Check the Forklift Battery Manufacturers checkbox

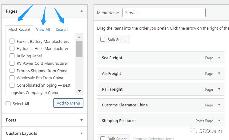click(x=12, y=41)
